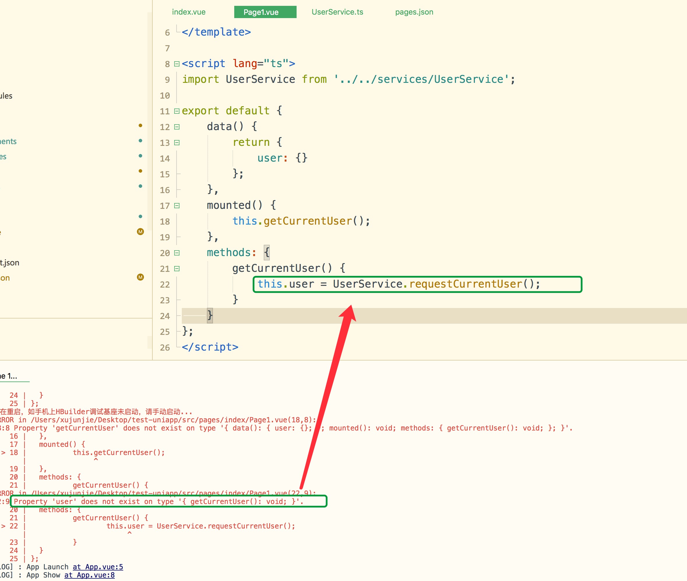
Task: Select the Page1.vue tab
Action: pyautogui.click(x=265, y=12)
